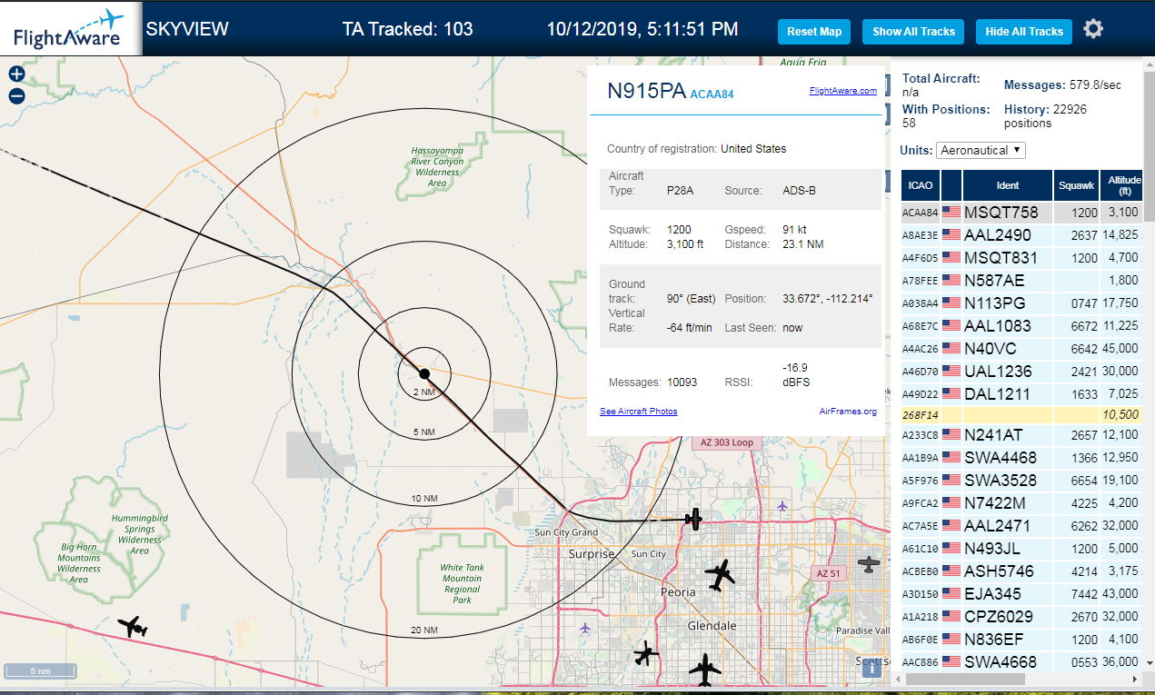Open the settings gear in the header
Viewport: 1155px width, 695px height.
click(x=1093, y=29)
